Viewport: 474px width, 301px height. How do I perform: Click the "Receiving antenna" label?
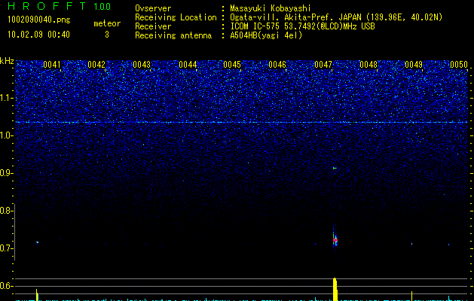click(173, 35)
